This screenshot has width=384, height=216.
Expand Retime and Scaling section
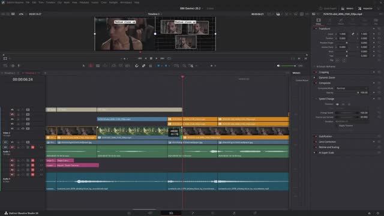pyautogui.click(x=329, y=147)
